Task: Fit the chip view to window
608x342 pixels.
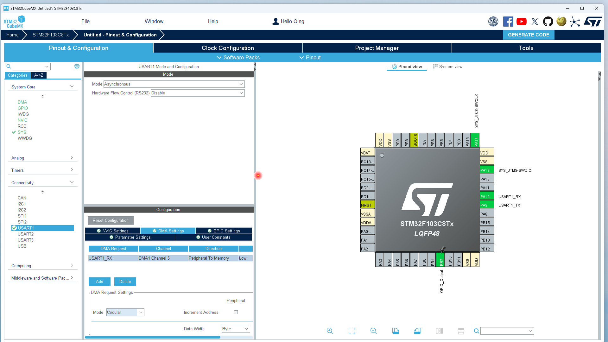Action: 351,331
